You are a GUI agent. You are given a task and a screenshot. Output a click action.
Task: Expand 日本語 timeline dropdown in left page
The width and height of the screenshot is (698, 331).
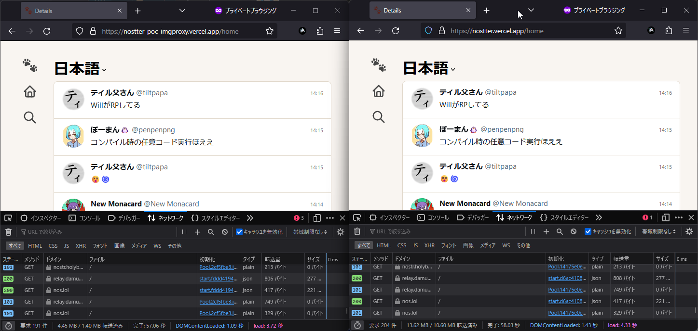104,70
